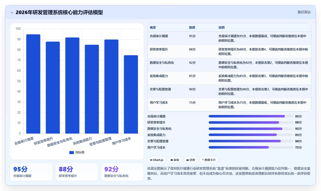Image resolution: width=321 pixels, height=191 pixels.
Task: Click the 系统集成能力 bar in the chart
Action: (92, 89)
